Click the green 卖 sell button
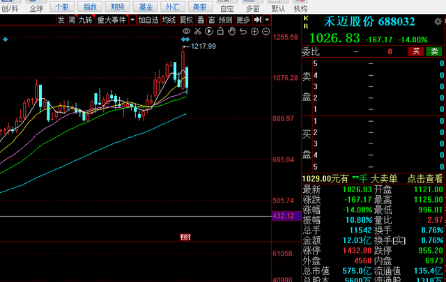 click(x=434, y=51)
